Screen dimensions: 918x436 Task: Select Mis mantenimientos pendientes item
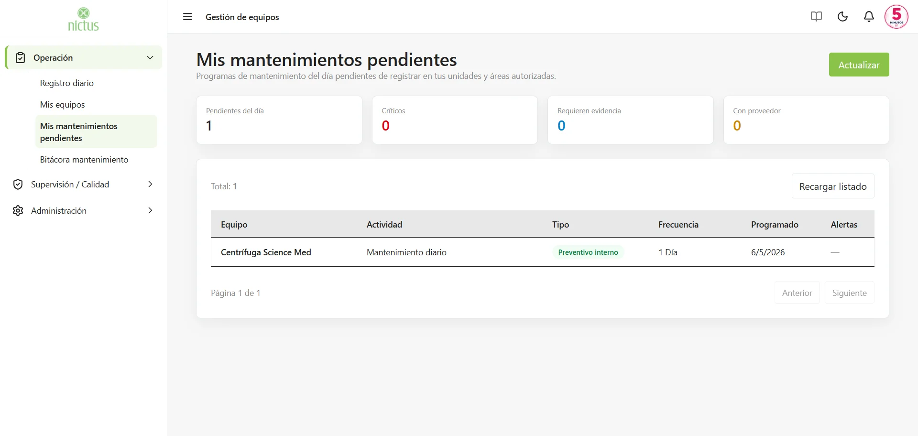click(96, 132)
